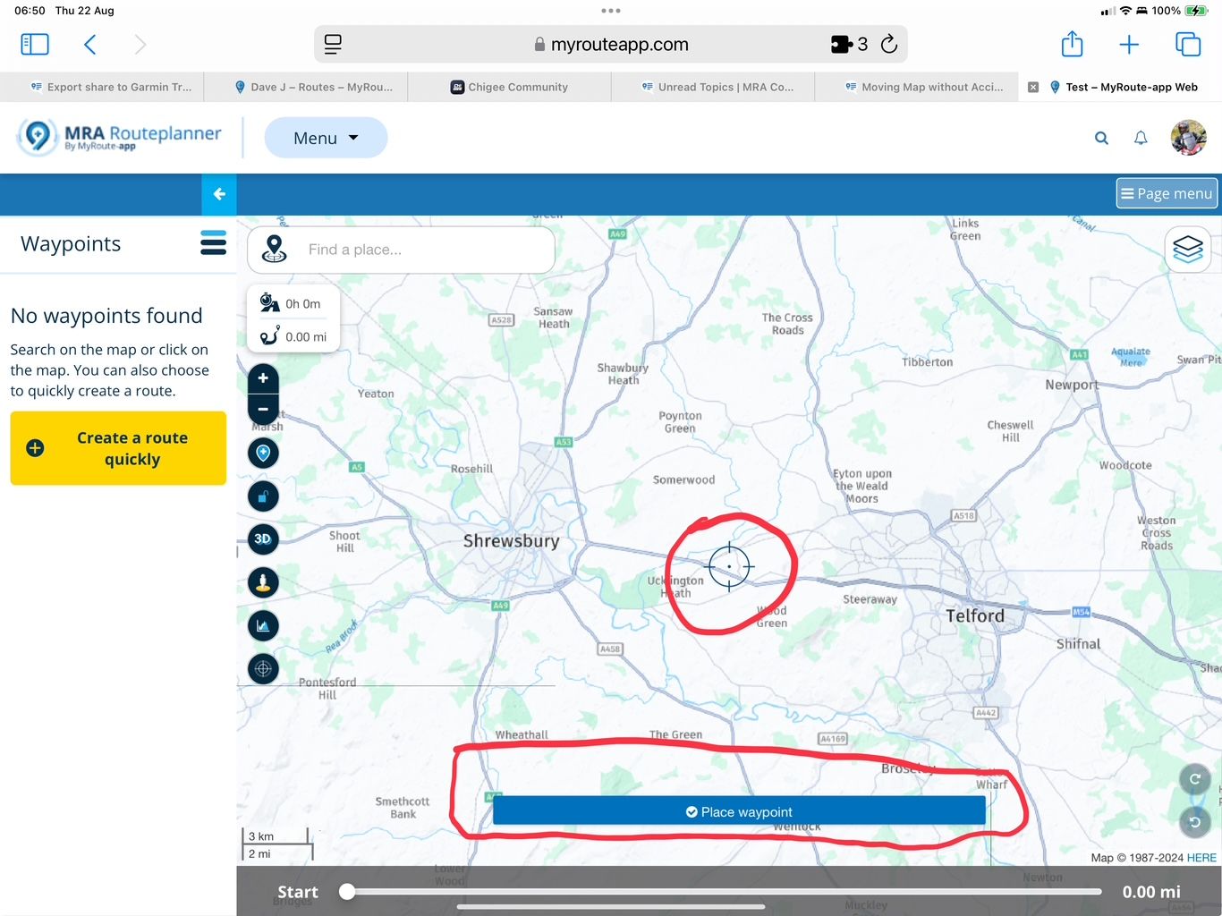Switch to Chigee Community tab

pos(509,87)
